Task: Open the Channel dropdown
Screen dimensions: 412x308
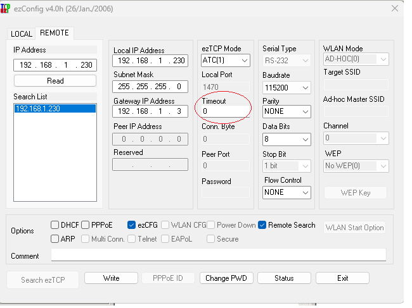Action: coord(356,138)
